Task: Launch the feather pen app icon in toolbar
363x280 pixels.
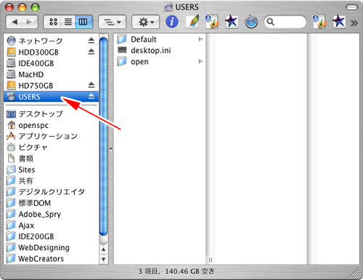Action: (x=192, y=21)
